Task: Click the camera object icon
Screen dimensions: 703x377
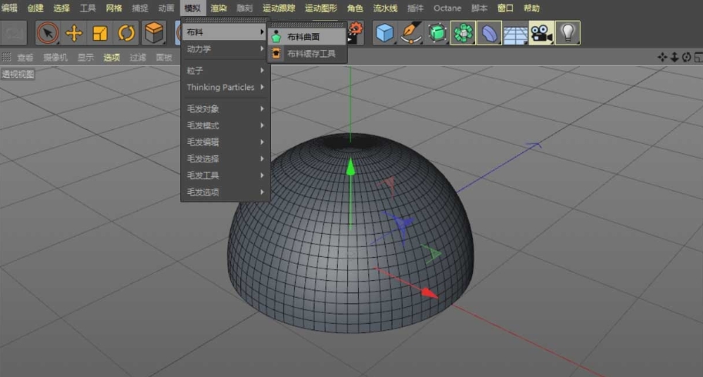Action: (541, 33)
